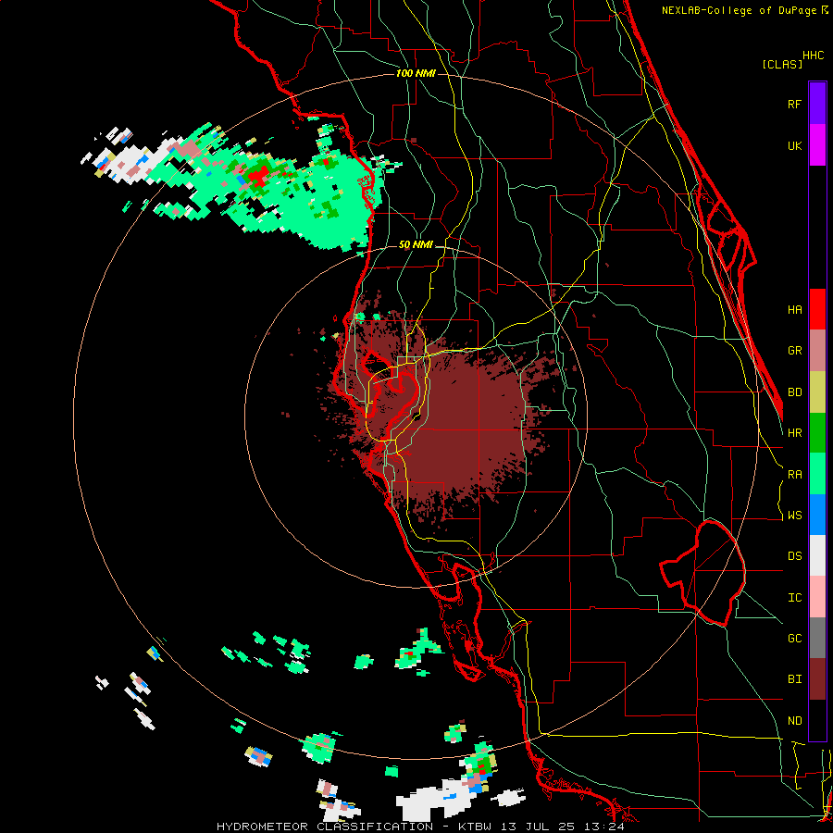Image resolution: width=833 pixels, height=833 pixels.
Task: Click the 50 NMI range ring label
Action: (416, 245)
